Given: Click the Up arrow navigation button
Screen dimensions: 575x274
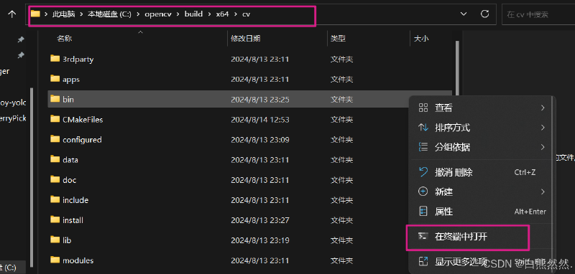Looking at the screenshot, I should point(12,14).
